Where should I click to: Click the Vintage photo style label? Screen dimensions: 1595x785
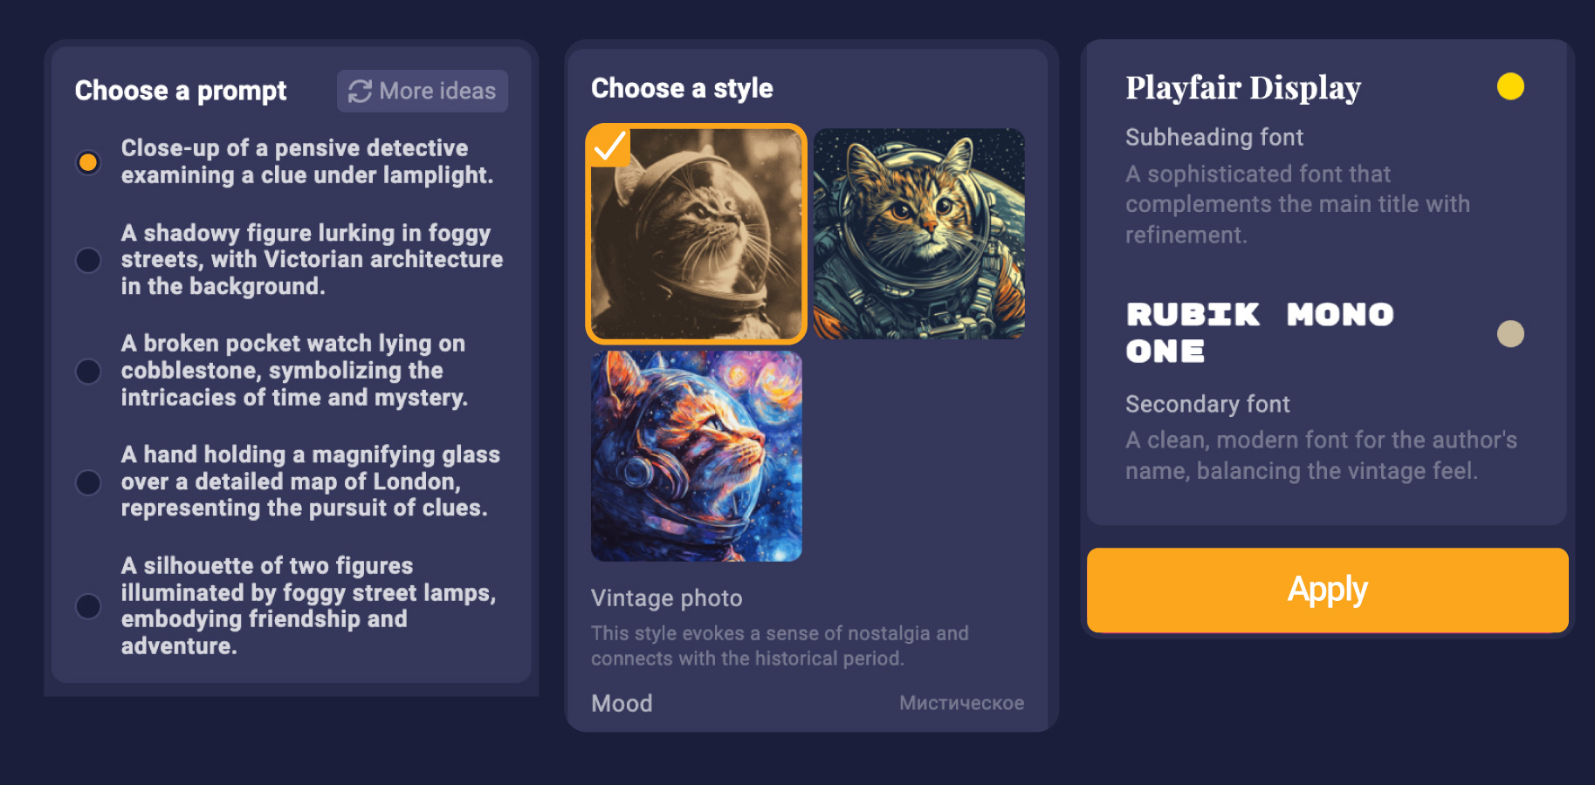tap(666, 598)
